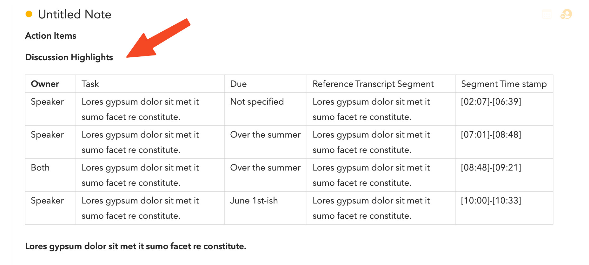
Task: Select the Not specified due cell
Action: (257, 102)
